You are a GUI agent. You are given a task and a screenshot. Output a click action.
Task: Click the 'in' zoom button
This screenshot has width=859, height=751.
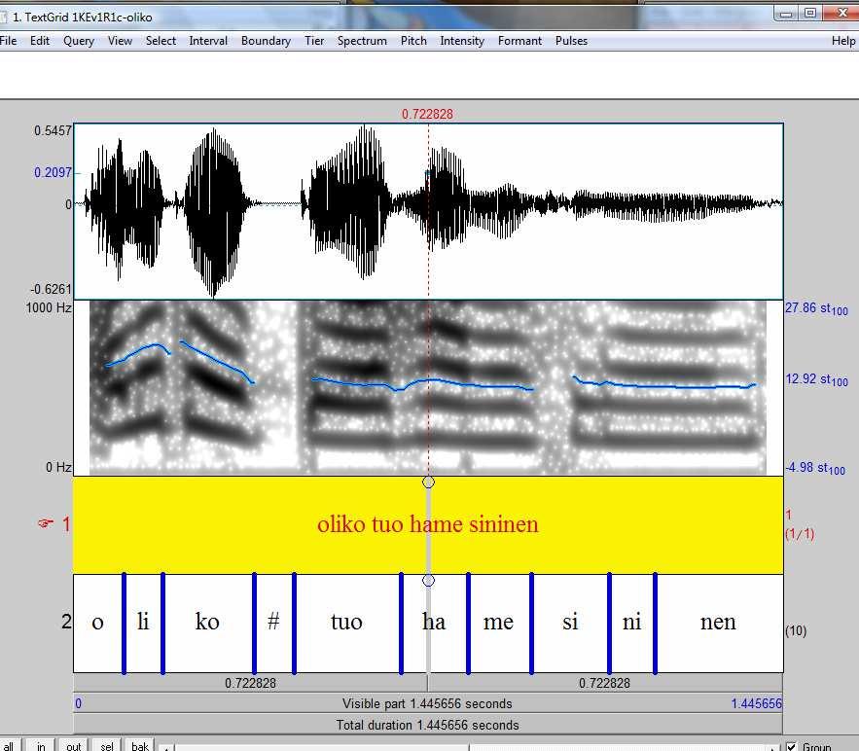click(41, 745)
